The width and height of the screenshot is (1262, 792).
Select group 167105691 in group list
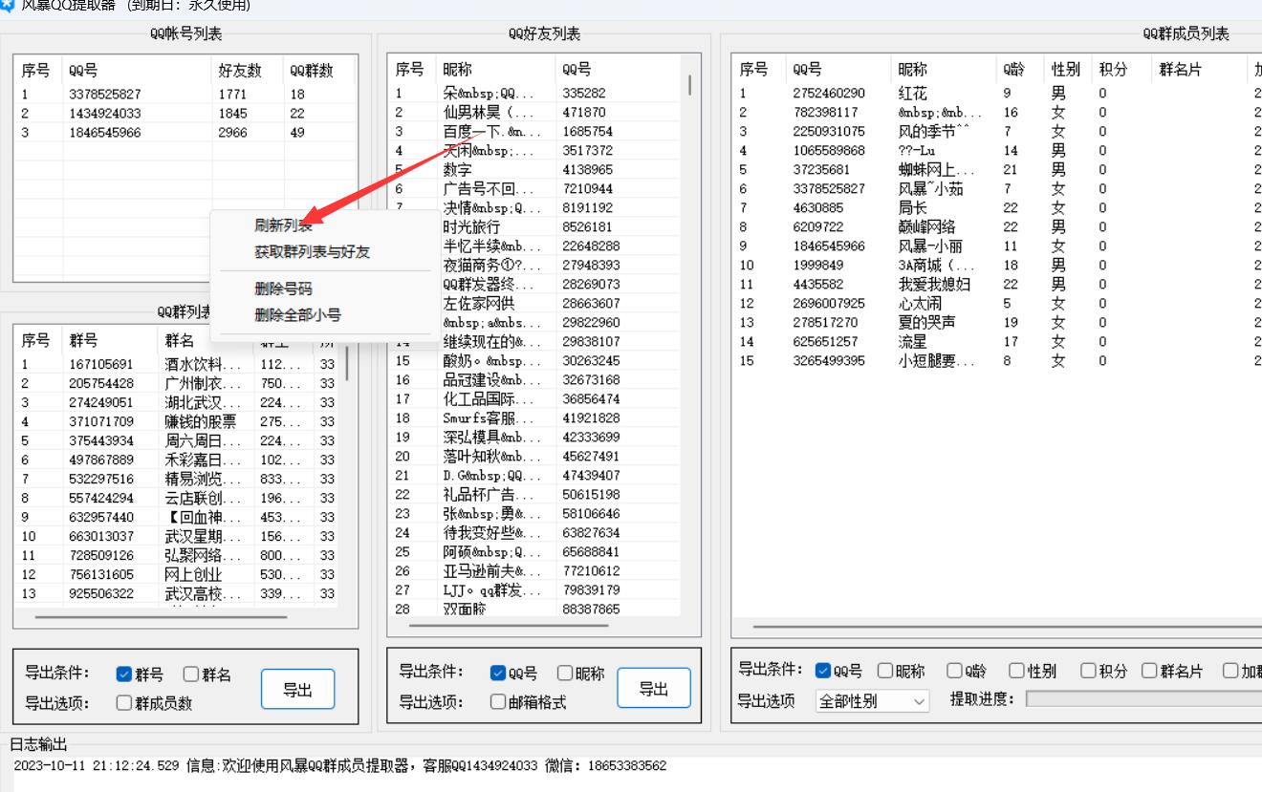178,364
